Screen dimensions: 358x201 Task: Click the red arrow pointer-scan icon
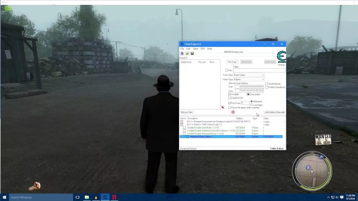tap(223, 107)
